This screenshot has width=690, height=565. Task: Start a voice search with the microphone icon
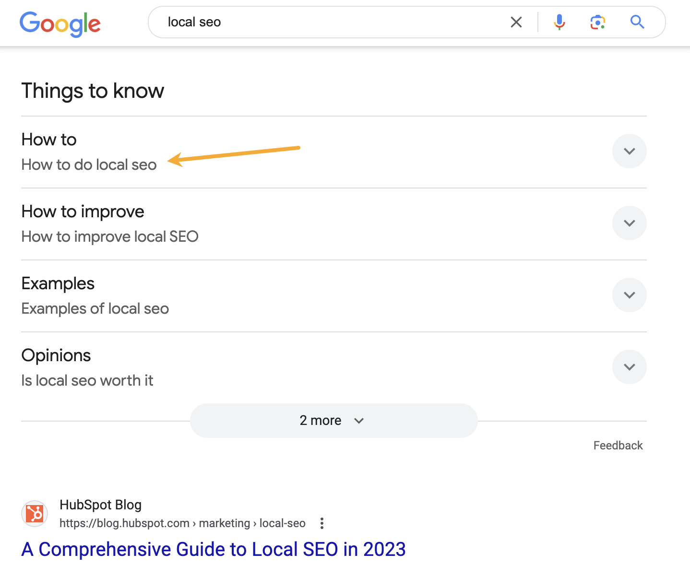559,22
